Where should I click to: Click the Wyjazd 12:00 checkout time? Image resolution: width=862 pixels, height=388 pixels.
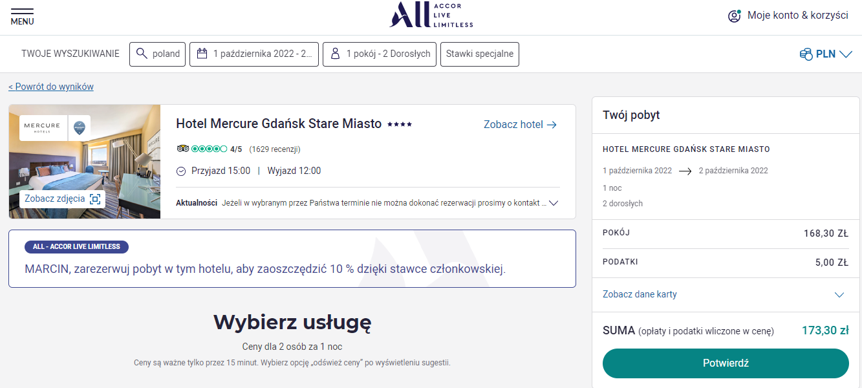[x=294, y=171]
